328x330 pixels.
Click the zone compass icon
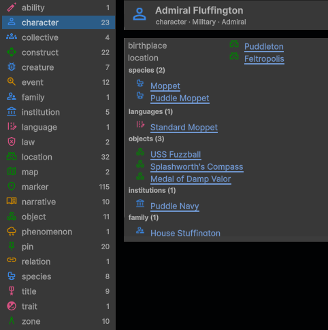click(12, 321)
